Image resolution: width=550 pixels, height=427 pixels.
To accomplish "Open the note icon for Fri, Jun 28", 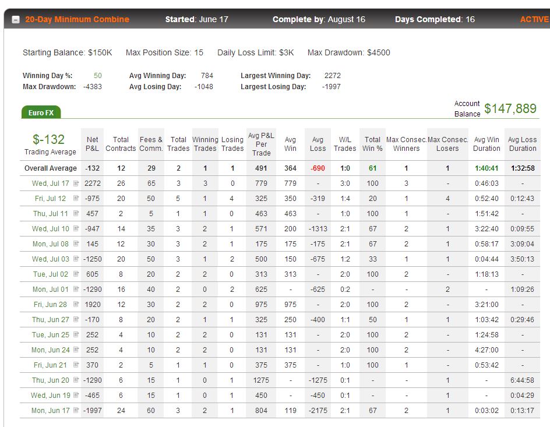I will (76, 304).
